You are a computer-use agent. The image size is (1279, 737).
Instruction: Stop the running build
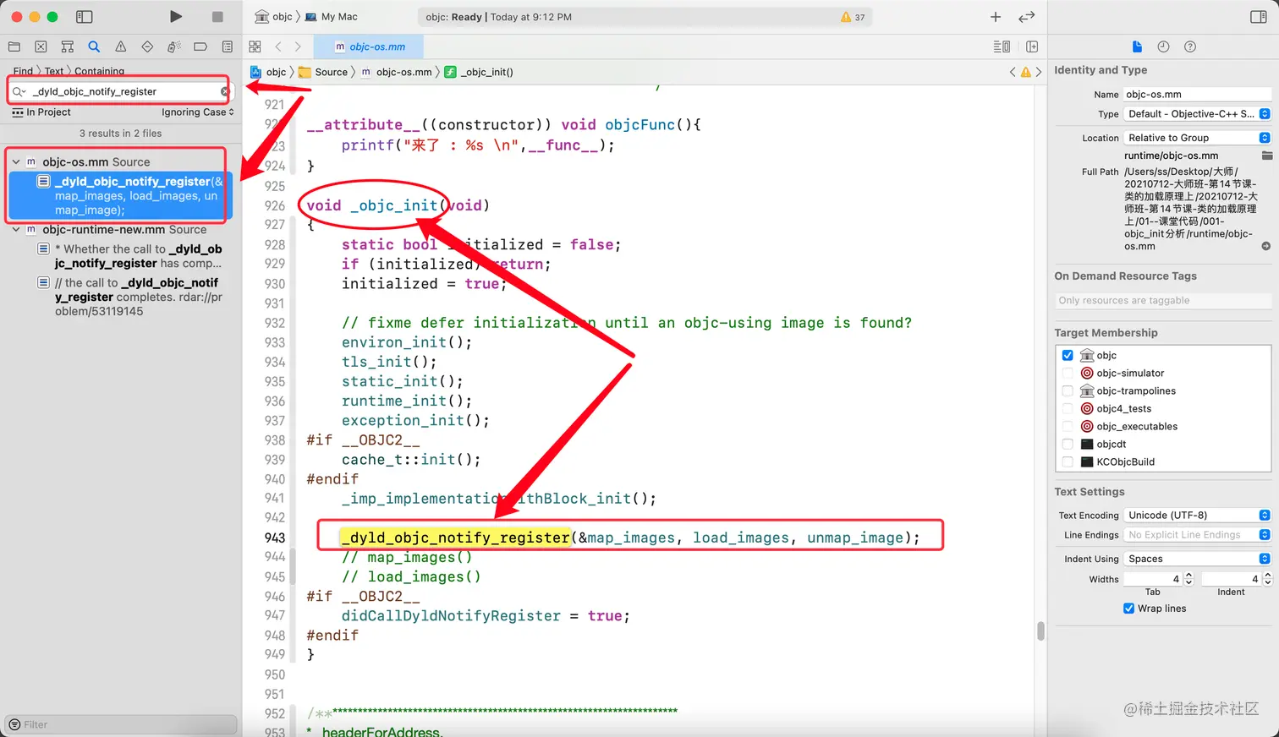(x=217, y=17)
